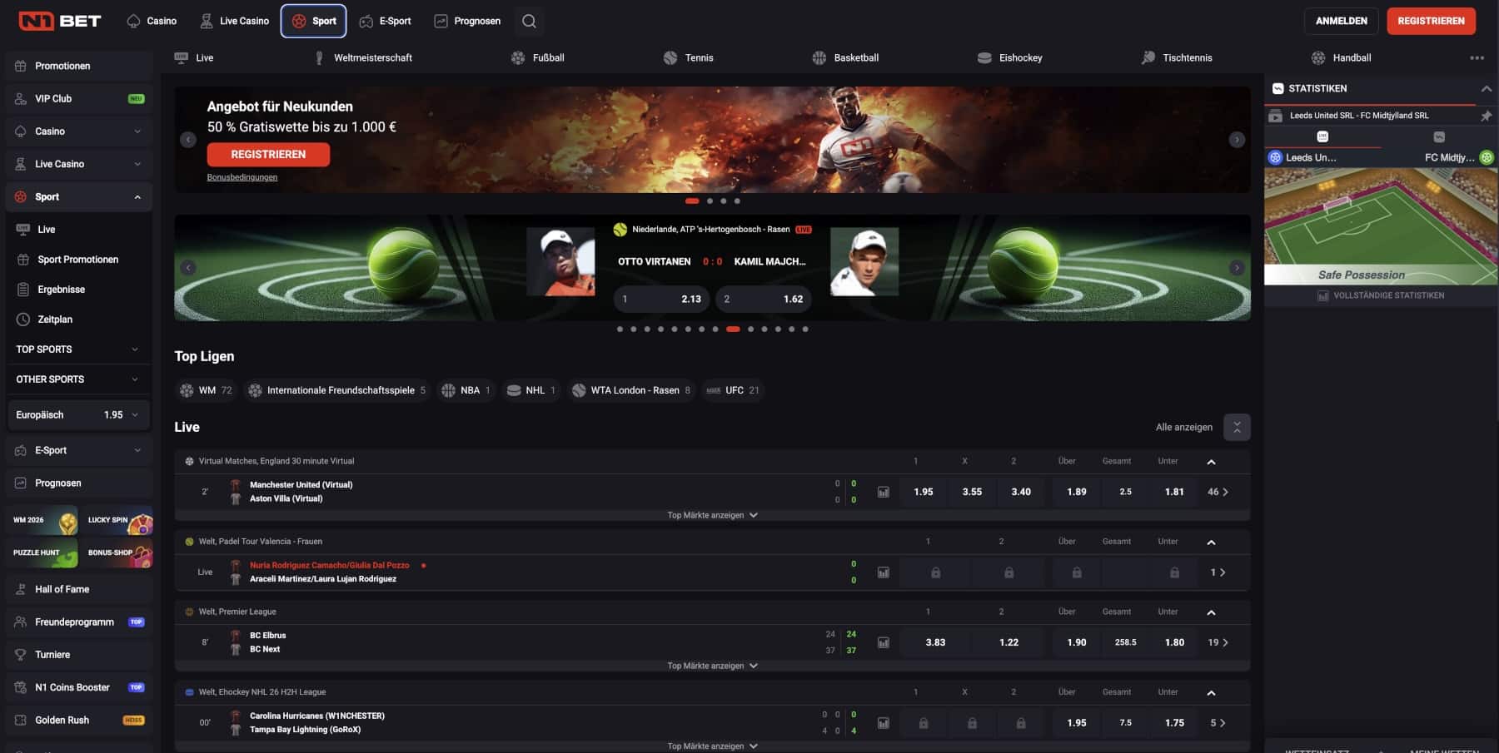The width and height of the screenshot is (1499, 753).
Task: Select the second statistics view tab icon
Action: [x=1439, y=136]
